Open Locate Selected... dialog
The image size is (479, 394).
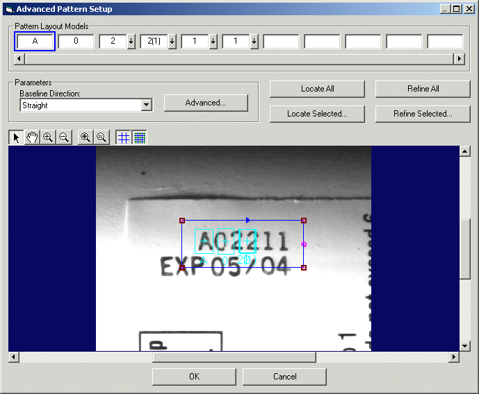coord(317,114)
